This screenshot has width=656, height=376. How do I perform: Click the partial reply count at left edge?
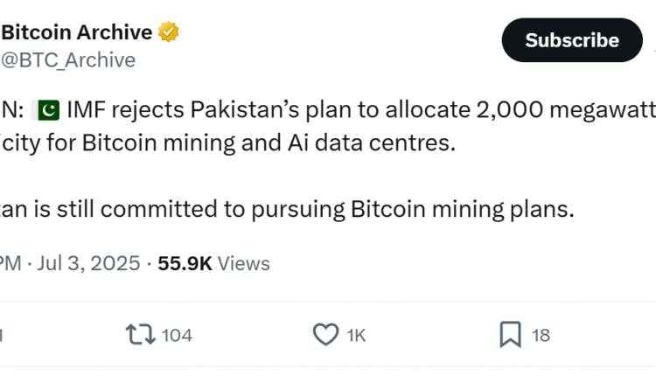coord(3,335)
